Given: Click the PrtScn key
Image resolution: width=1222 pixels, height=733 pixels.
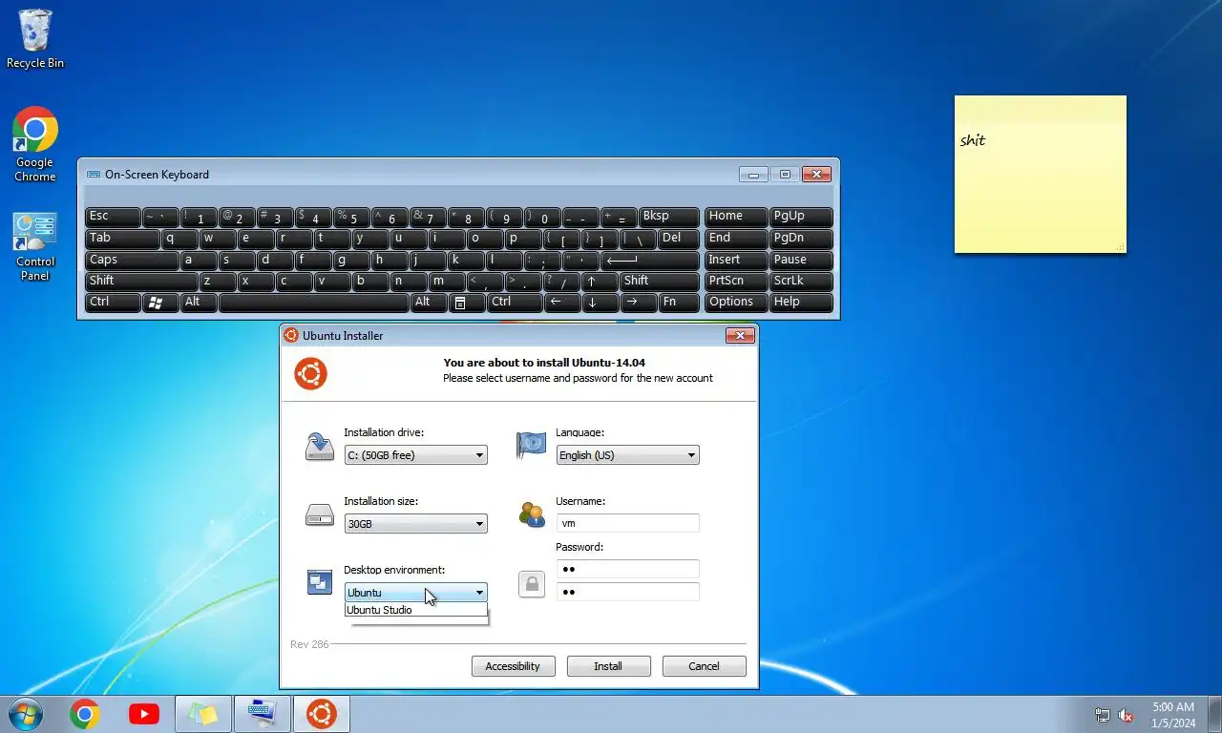Looking at the screenshot, I should point(736,282).
